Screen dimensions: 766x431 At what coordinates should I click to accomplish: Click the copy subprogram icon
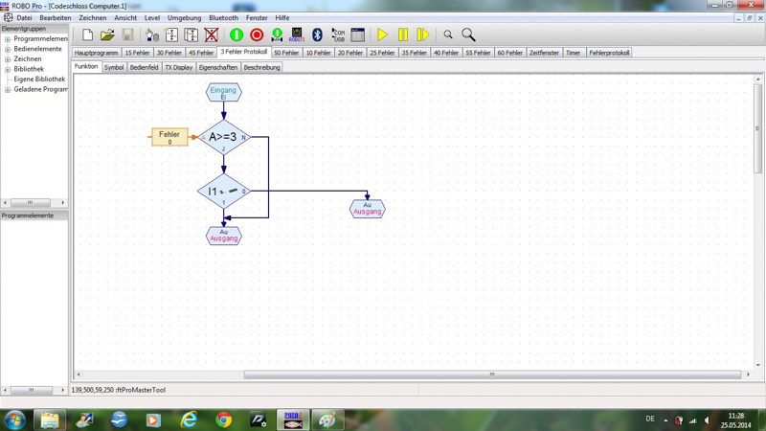(191, 34)
